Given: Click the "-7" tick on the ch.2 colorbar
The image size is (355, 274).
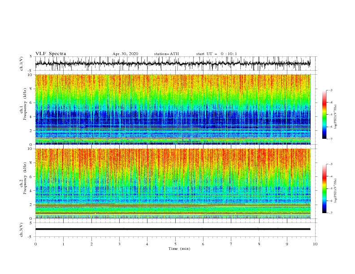Looking at the screenshot, I should coord(330,213).
